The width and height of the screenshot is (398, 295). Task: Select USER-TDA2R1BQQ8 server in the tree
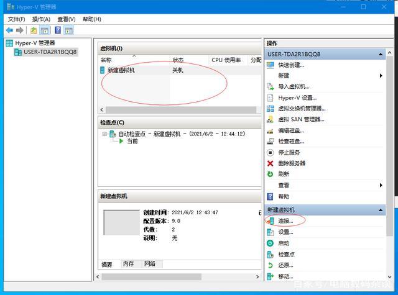coord(45,52)
